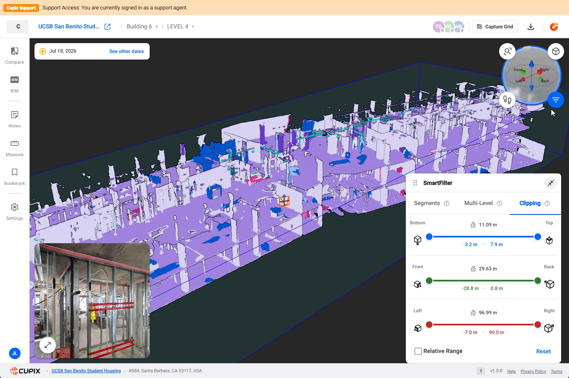The width and height of the screenshot is (569, 378).
Task: Click the CUPIX logo in footer
Action: [x=25, y=371]
